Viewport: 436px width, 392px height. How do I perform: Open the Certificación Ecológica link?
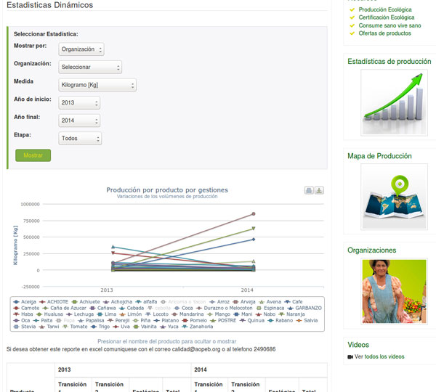tap(387, 17)
